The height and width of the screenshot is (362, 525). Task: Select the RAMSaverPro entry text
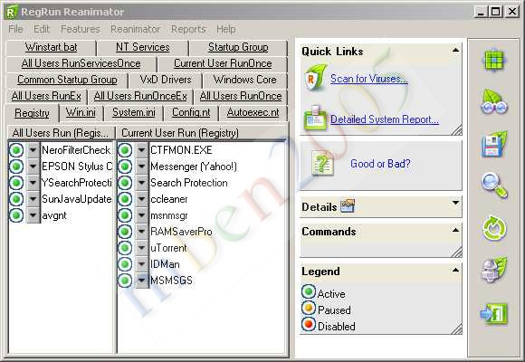(x=181, y=232)
